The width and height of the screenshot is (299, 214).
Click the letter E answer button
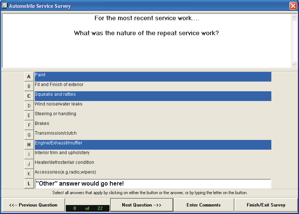29,116
